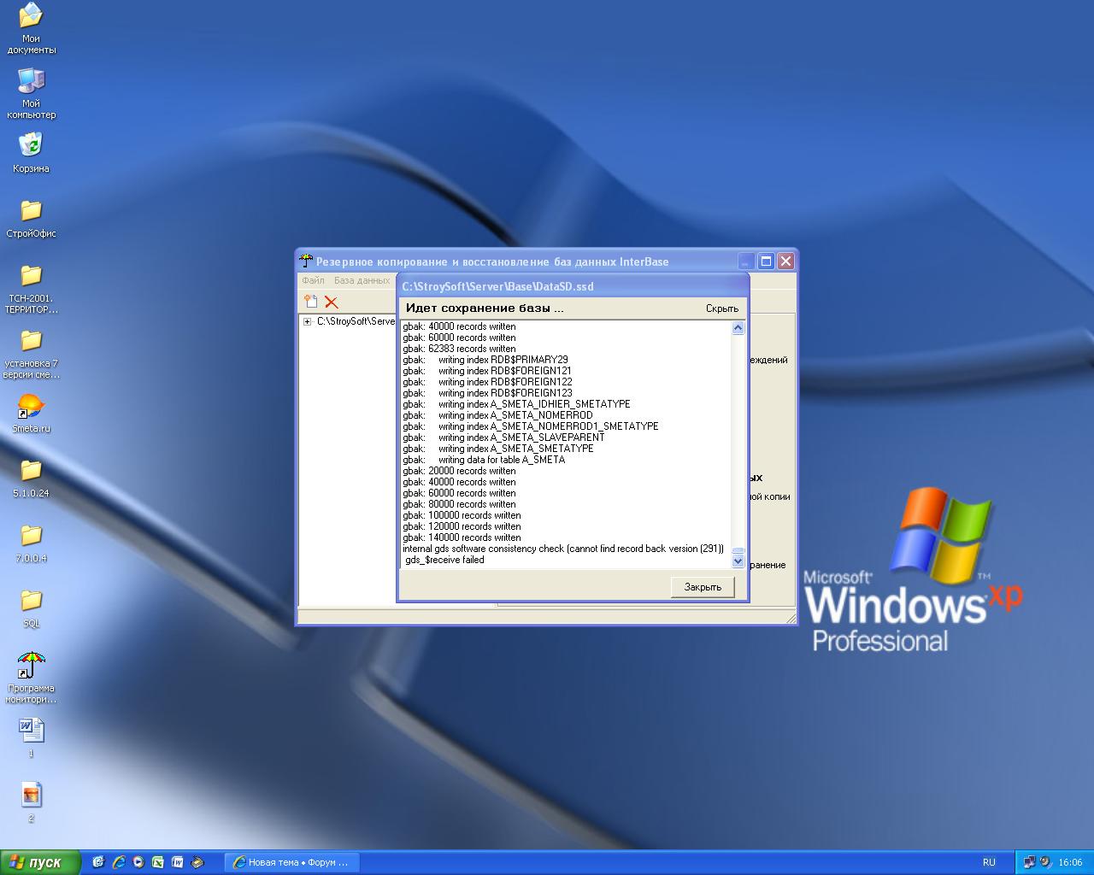Click Скрыть to hide the backup log
The width and height of the screenshot is (1094, 875).
click(x=722, y=308)
